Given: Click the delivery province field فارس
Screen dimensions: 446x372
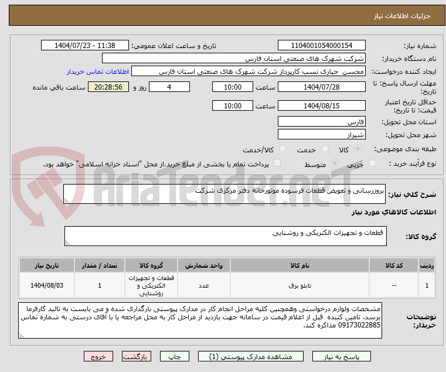Looking at the screenshot, I should (321, 121).
